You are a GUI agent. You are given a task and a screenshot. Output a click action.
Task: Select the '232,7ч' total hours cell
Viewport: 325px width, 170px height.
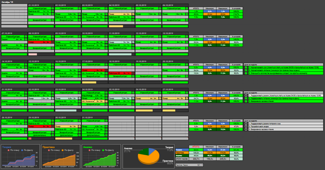[x=196, y=159]
